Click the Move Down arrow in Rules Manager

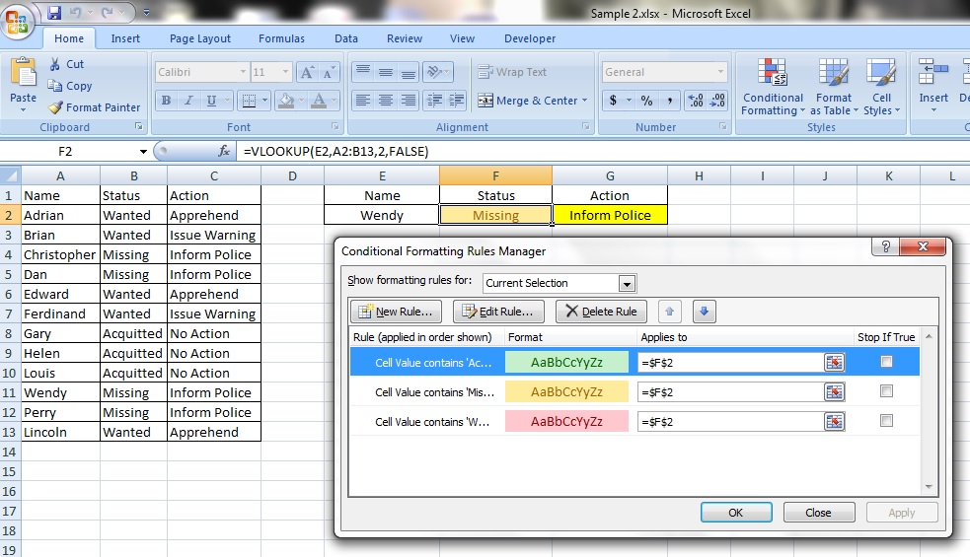(x=704, y=312)
